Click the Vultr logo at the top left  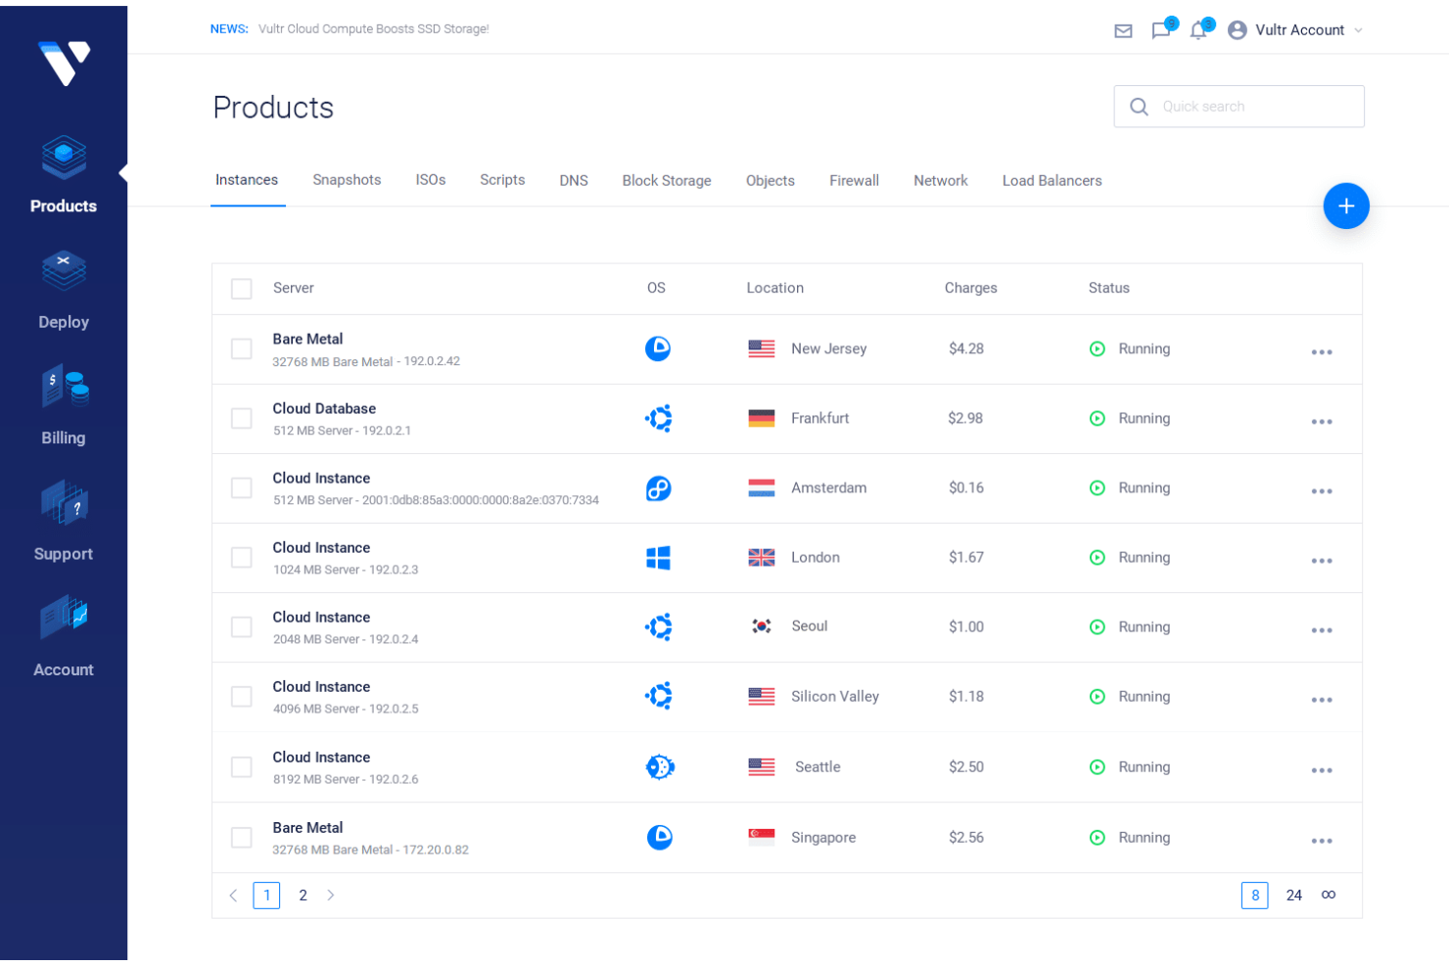point(63,62)
